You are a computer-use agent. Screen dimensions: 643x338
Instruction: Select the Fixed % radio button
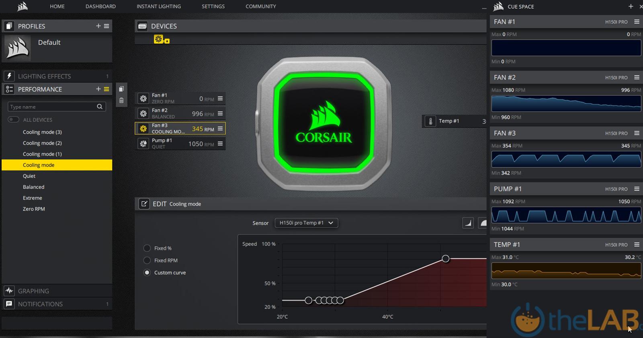pyautogui.click(x=147, y=248)
